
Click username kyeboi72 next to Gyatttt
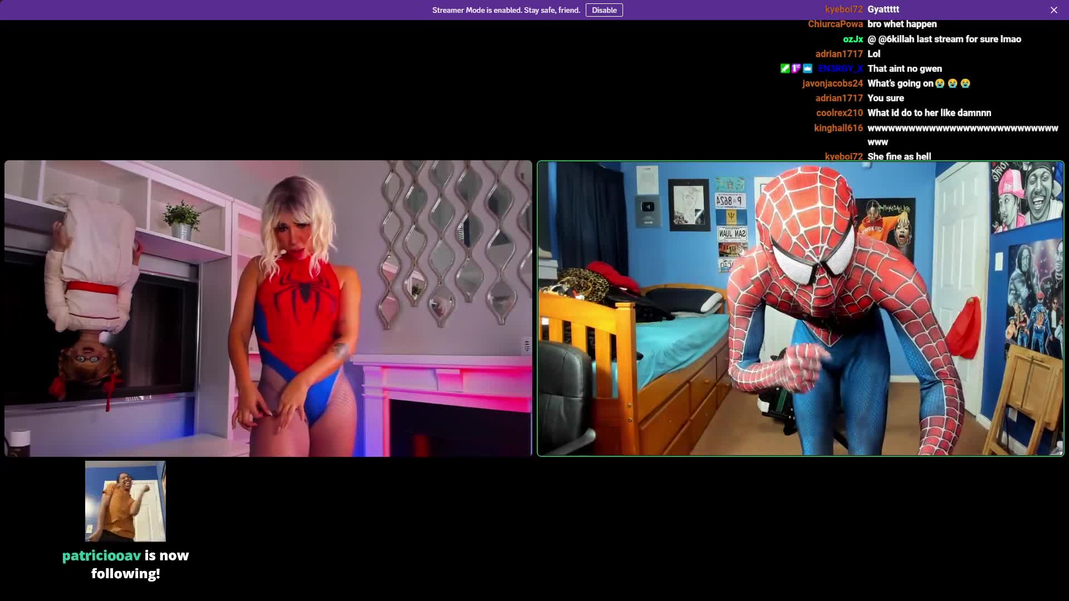[x=844, y=9]
